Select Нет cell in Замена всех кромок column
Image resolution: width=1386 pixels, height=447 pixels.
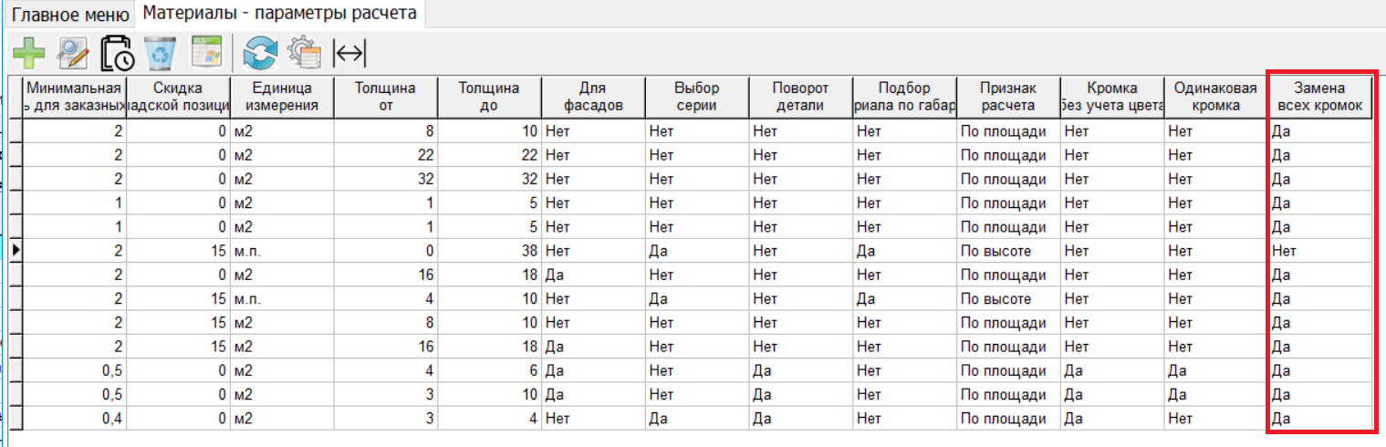(1320, 250)
